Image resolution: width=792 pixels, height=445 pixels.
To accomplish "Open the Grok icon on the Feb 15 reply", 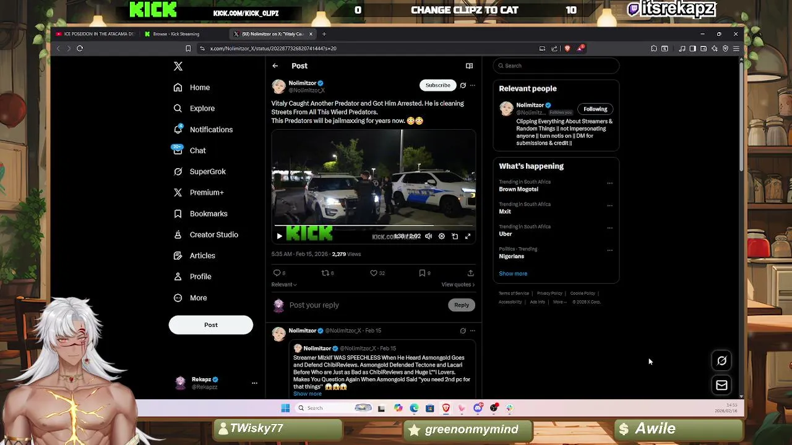I will tap(463, 331).
